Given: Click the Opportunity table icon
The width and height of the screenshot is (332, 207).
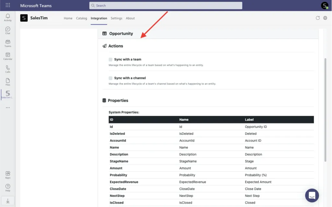Looking at the screenshot, I should point(104,33).
